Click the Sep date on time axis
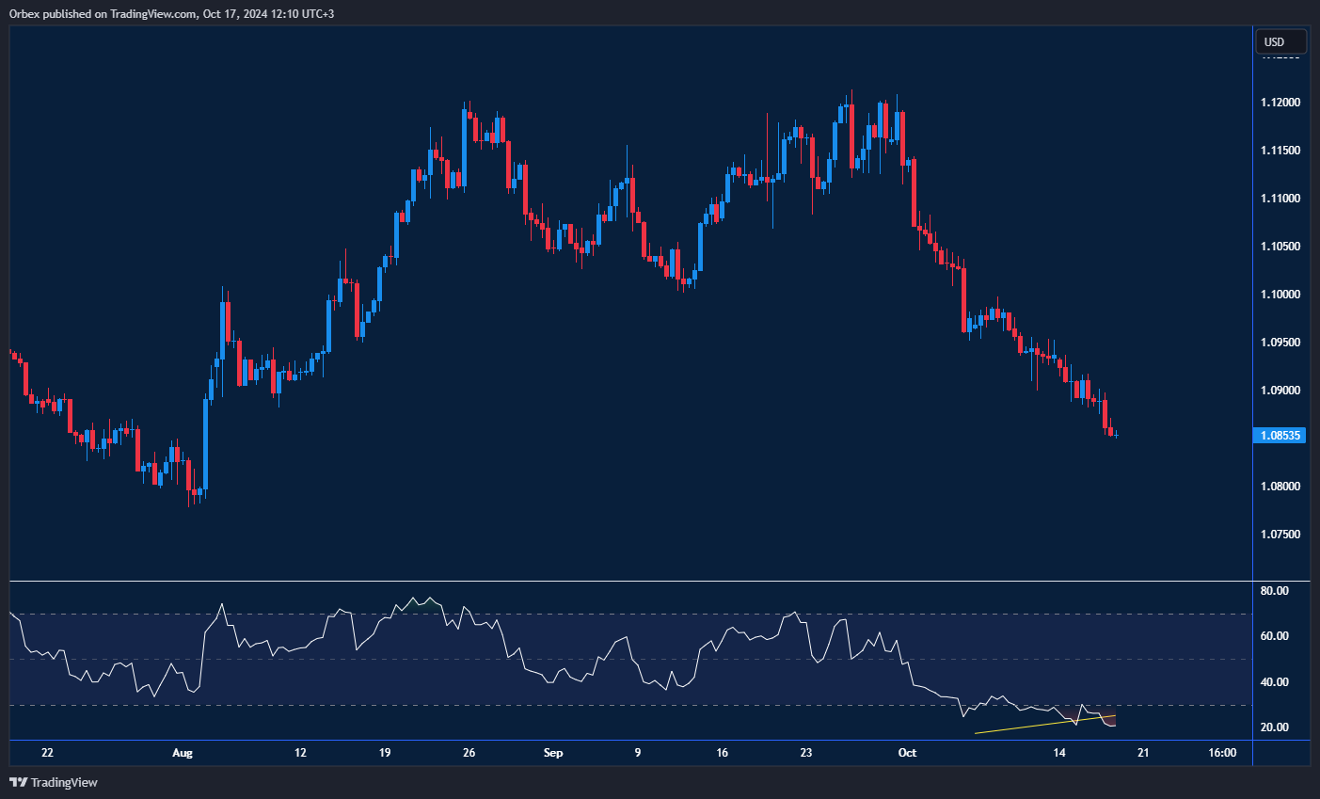 (x=553, y=753)
